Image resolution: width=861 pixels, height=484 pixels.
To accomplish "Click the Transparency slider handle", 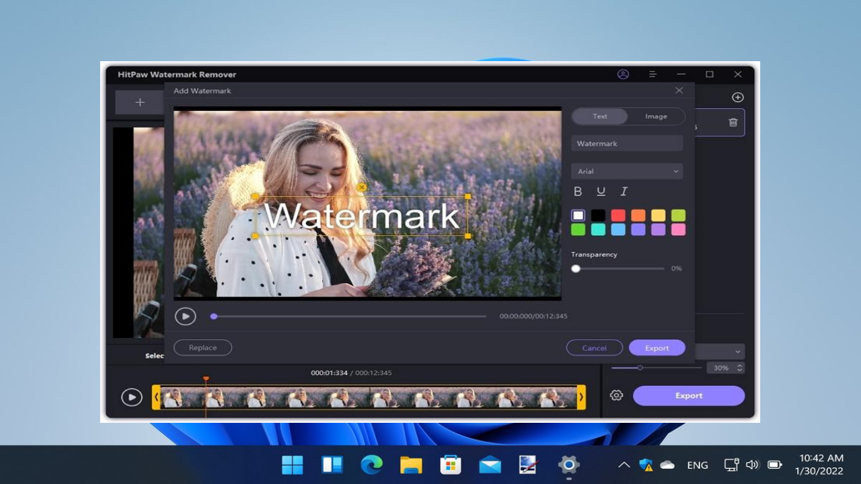I will pos(576,268).
